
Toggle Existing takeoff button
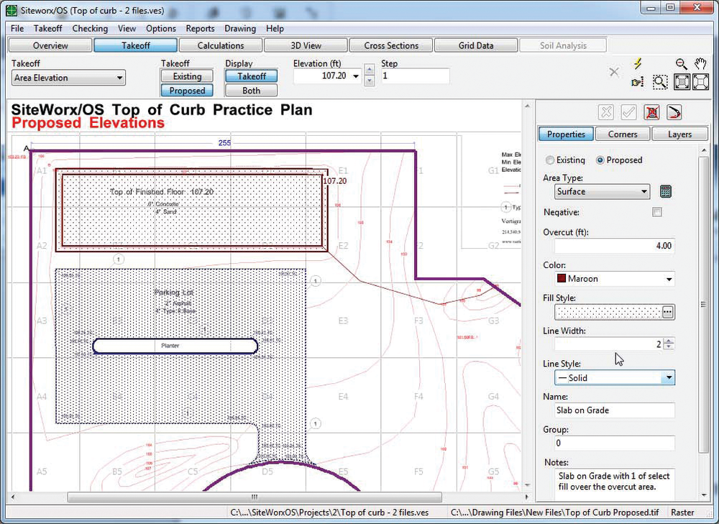point(187,76)
